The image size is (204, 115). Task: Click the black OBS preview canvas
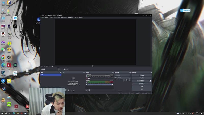95,42
